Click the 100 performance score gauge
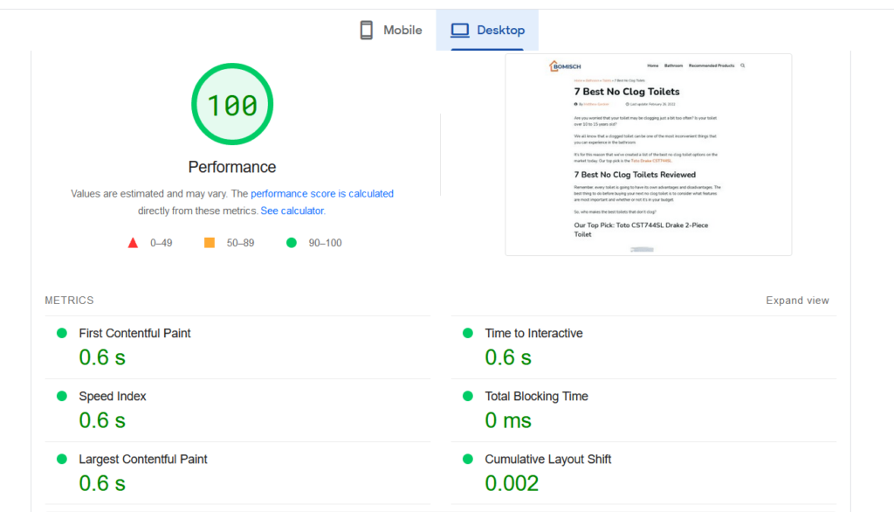The image size is (894, 512). [x=232, y=106]
